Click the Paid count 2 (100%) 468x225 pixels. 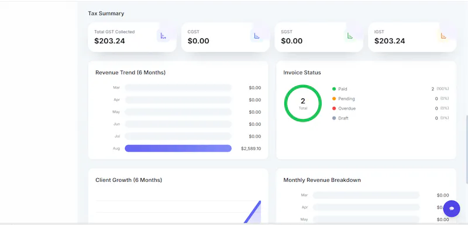[440, 89]
